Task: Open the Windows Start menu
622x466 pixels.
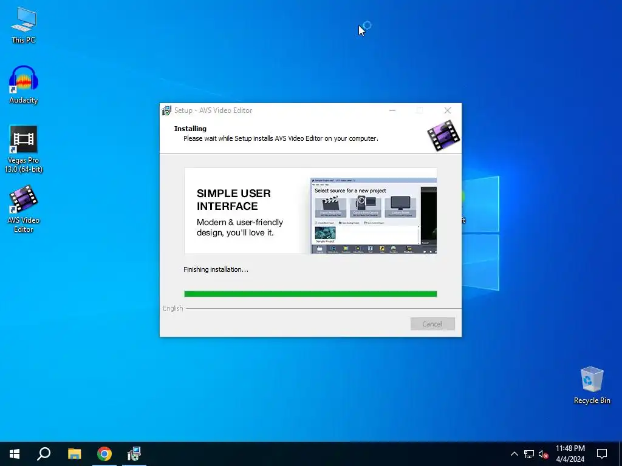Action: coord(15,454)
